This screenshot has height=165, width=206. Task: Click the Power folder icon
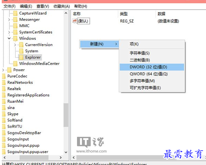point(9,70)
